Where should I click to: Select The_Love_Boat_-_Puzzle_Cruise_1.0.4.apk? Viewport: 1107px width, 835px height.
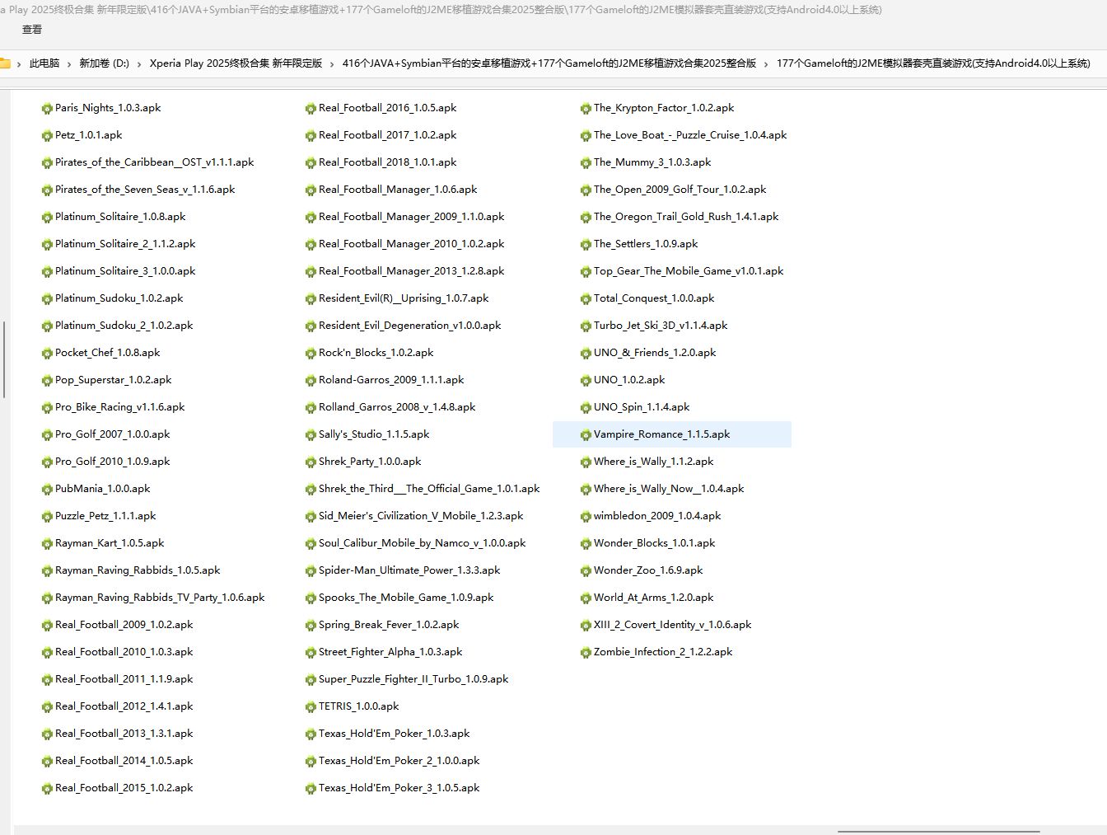(x=684, y=135)
